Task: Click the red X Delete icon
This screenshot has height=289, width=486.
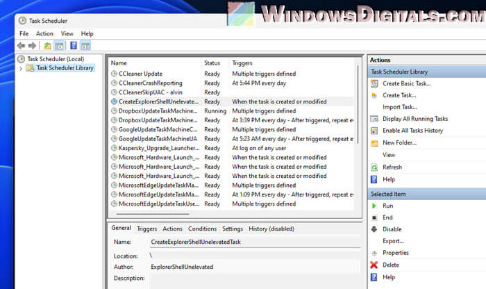Action: tap(374, 265)
